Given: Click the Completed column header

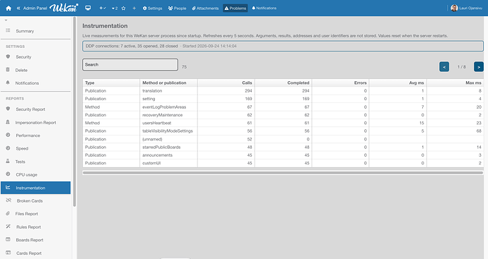Looking at the screenshot, I should click(283, 83).
